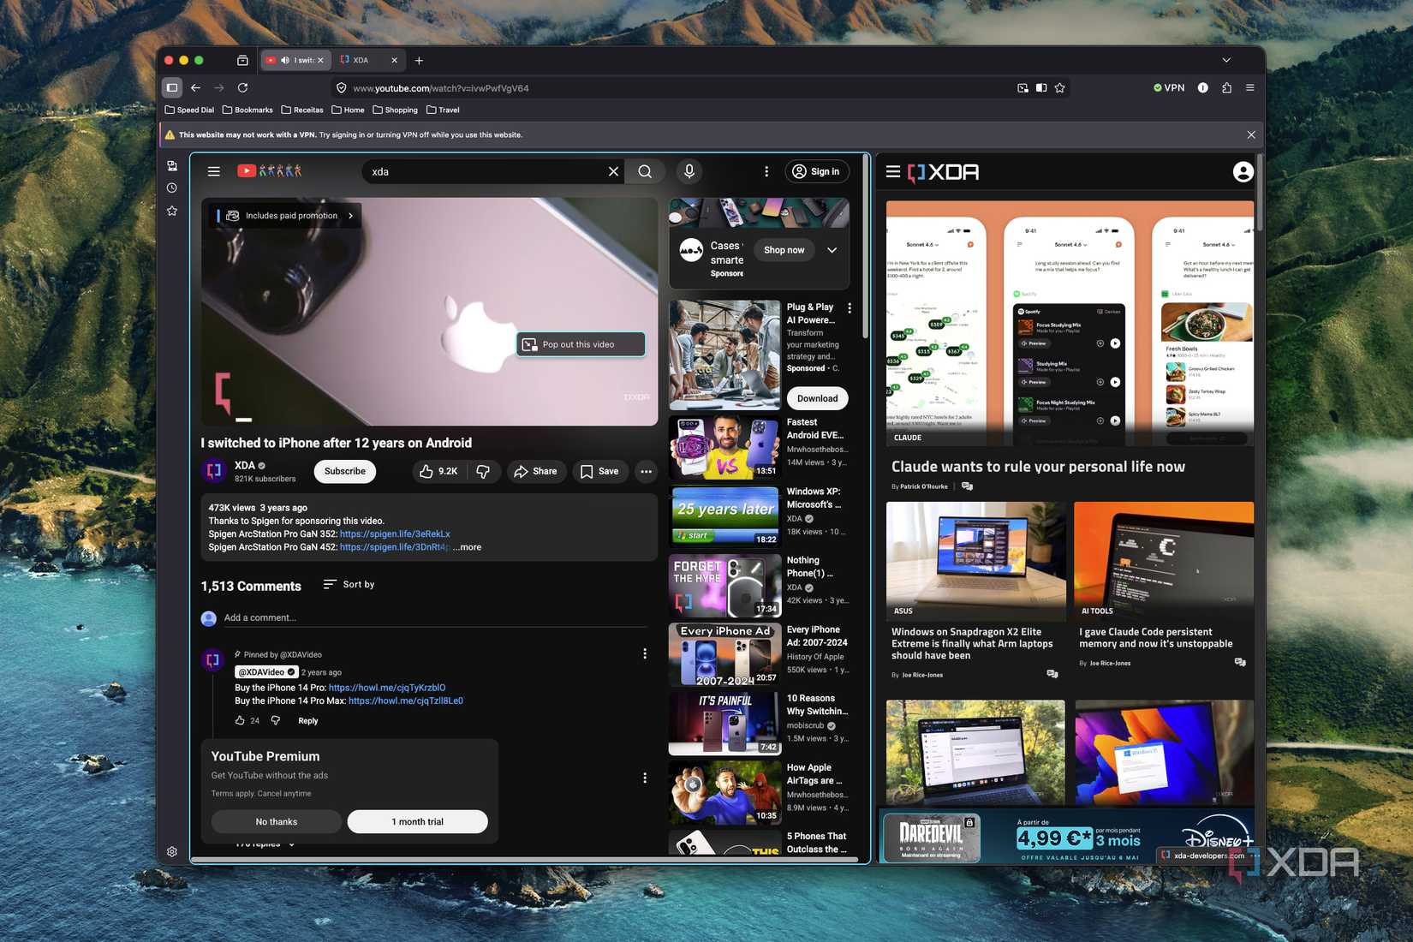The width and height of the screenshot is (1413, 942).
Task: Open a new browser tab
Action: tap(419, 60)
